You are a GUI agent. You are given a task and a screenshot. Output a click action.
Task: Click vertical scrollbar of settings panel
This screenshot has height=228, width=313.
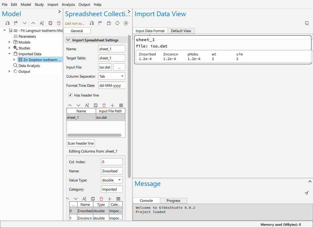click(129, 107)
